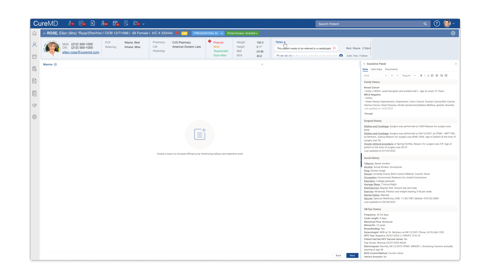Play the audio note recording

coord(341,56)
